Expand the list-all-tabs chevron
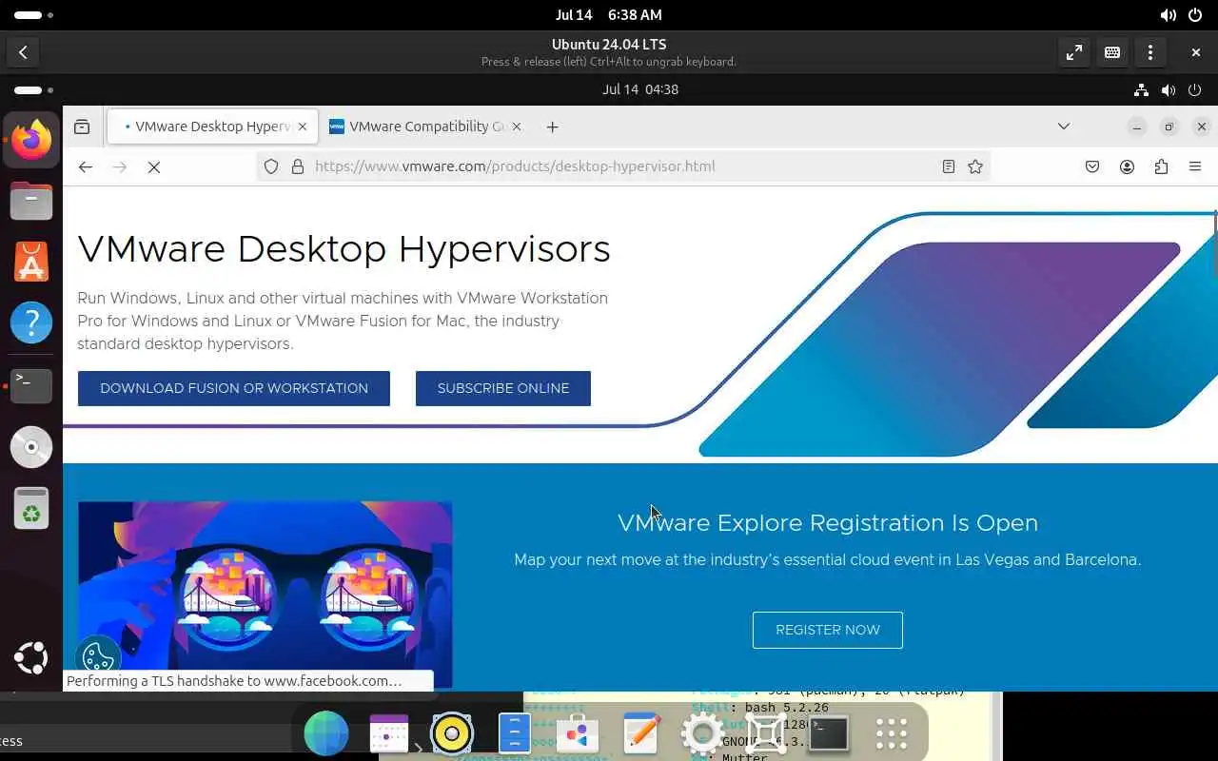The height and width of the screenshot is (761, 1218). click(1064, 127)
